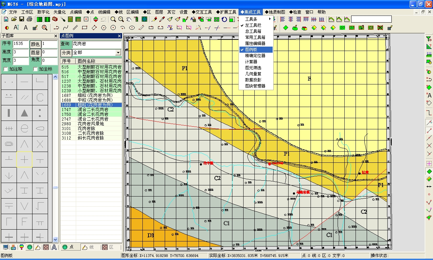The image size is (433, 260).
Task: Toggle the 加坐标 checkbox
Action: 36,69
